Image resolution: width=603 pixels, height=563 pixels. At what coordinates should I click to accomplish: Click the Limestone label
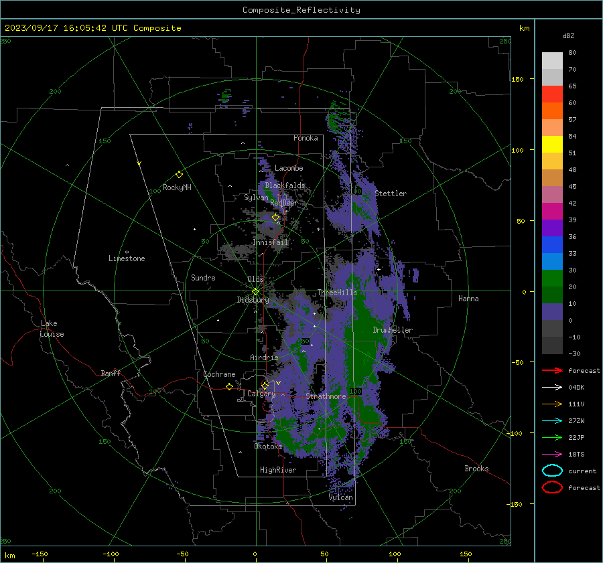tap(127, 258)
